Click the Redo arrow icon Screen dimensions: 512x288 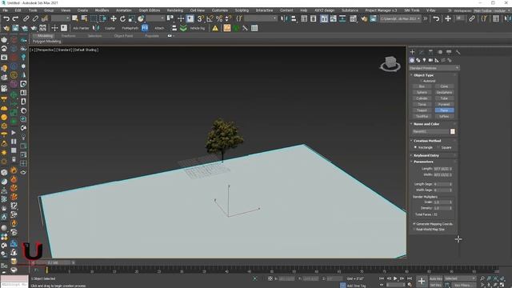pos(15,18)
